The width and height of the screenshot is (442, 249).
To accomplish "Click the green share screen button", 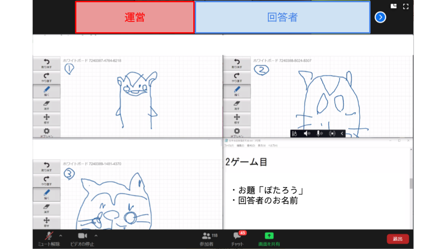I will 269,239.
